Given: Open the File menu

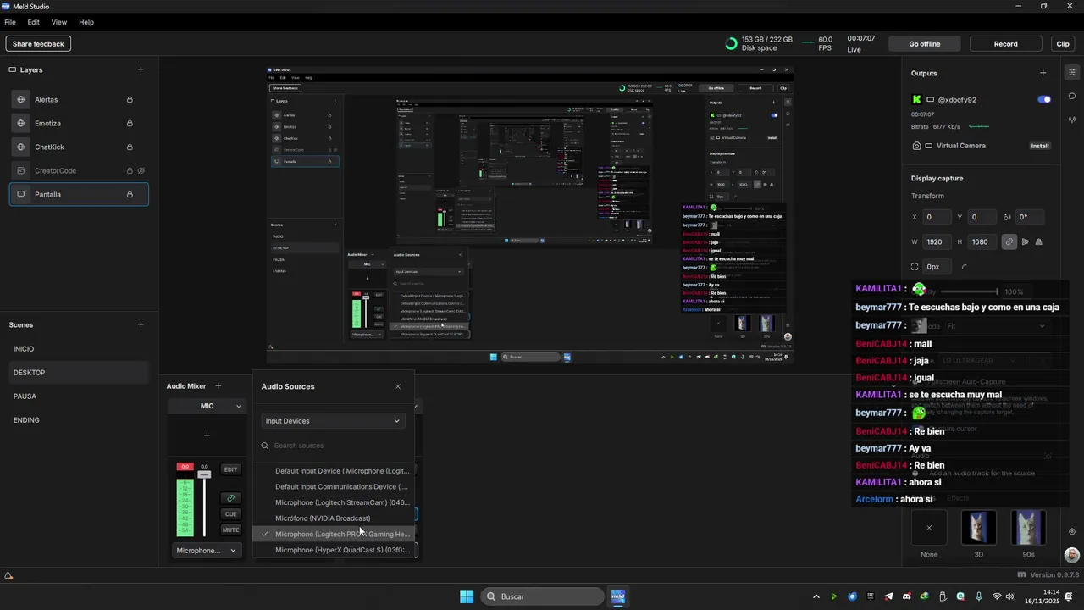Looking at the screenshot, I should (x=10, y=22).
